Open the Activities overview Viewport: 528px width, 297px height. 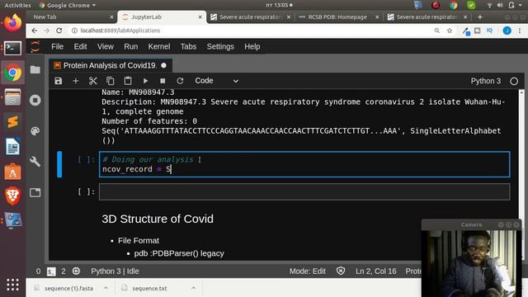coord(17,5)
